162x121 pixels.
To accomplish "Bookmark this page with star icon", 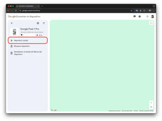I will point(131,11).
